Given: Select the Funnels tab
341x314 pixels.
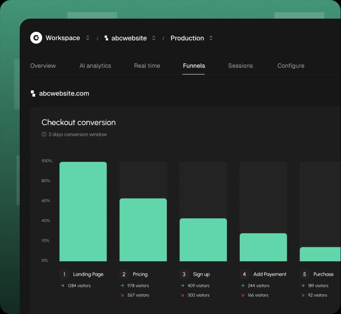Looking at the screenshot, I should point(194,65).
